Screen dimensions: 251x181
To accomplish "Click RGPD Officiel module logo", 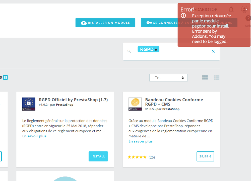I will pyautogui.click(x=29, y=104).
